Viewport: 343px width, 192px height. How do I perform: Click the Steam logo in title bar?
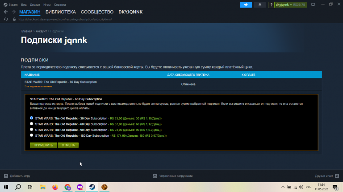(x=5, y=4)
